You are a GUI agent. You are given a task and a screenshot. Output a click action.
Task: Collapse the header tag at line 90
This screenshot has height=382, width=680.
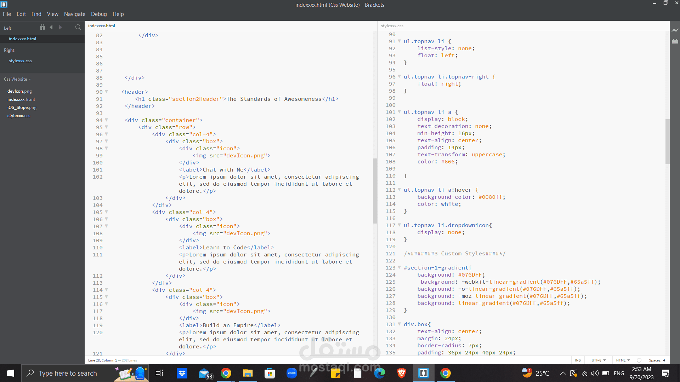(106, 92)
